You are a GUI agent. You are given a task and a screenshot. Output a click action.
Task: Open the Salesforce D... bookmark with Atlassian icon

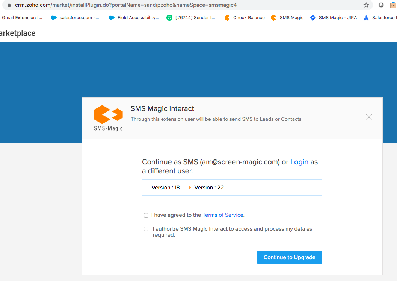[x=380, y=18]
